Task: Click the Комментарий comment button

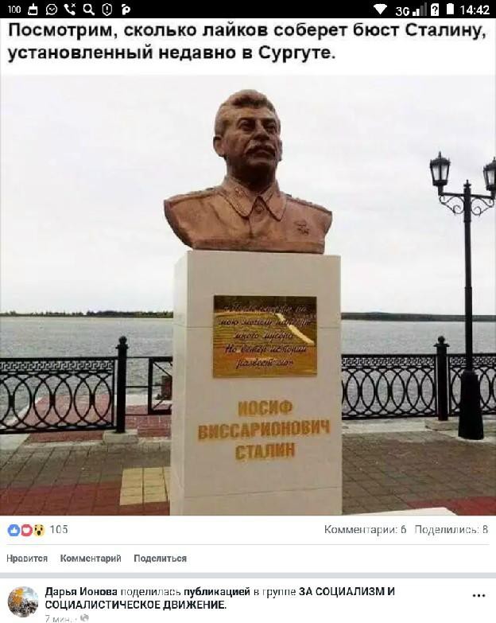Action: tap(91, 559)
